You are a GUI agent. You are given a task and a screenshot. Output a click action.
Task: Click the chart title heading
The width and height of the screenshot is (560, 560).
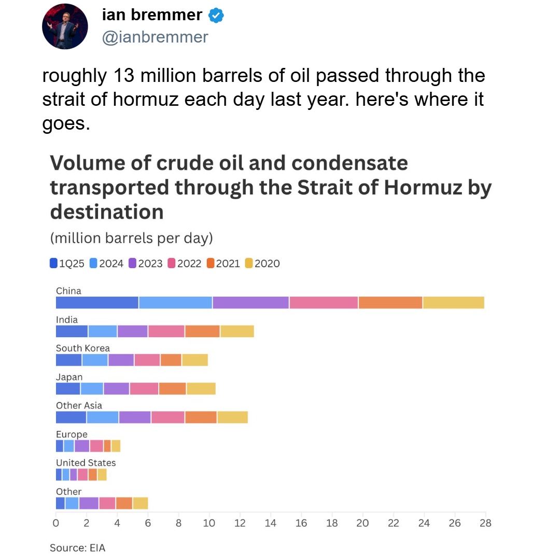pyautogui.click(x=270, y=187)
